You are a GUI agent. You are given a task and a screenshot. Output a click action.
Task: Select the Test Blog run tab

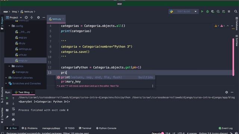pyautogui.click(x=24, y=92)
